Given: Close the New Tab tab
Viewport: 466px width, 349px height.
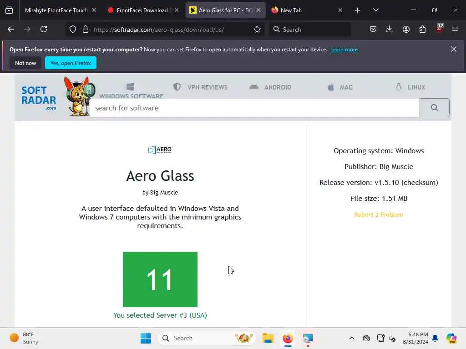Looking at the screenshot, I should point(340,10).
